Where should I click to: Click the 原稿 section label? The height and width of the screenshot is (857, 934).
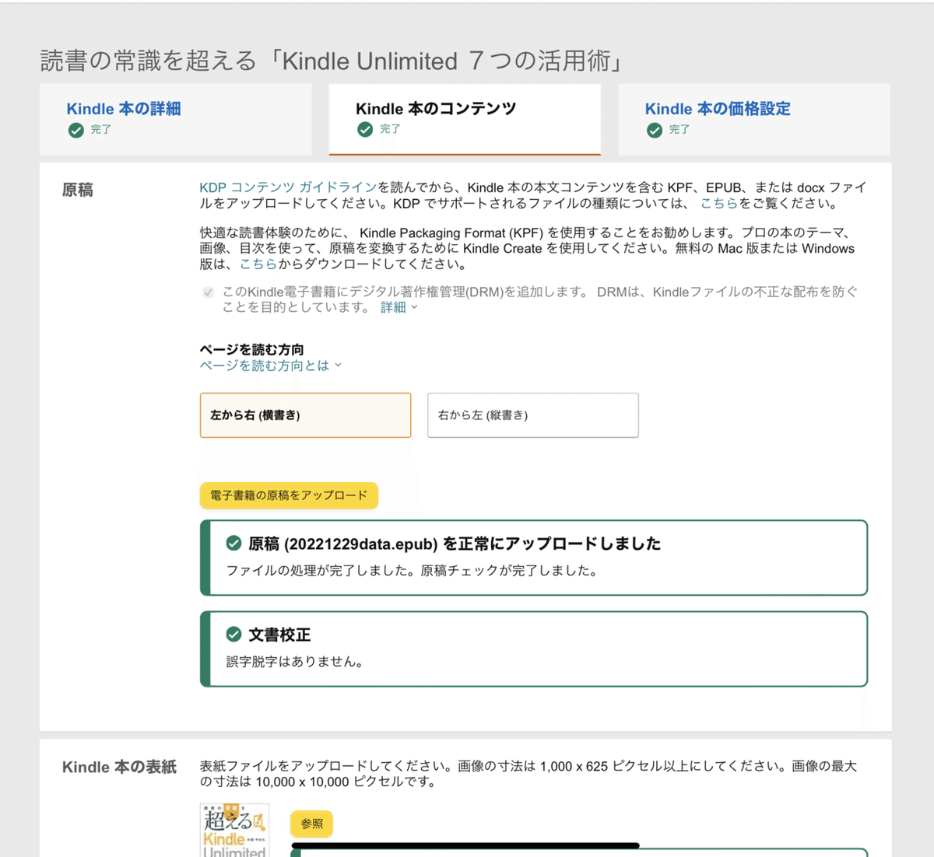tap(78, 190)
